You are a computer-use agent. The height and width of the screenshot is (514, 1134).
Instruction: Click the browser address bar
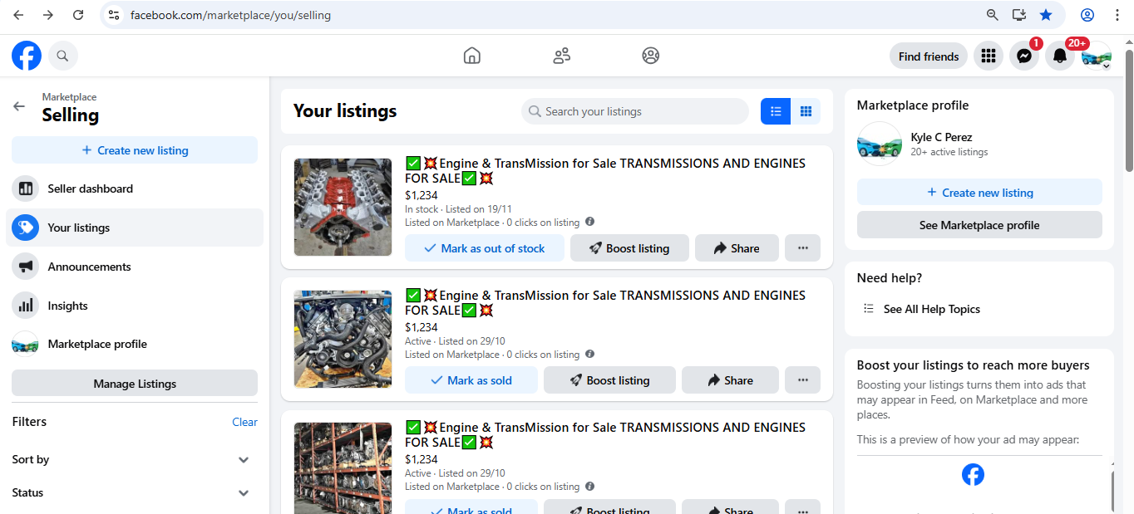pyautogui.click(x=549, y=15)
